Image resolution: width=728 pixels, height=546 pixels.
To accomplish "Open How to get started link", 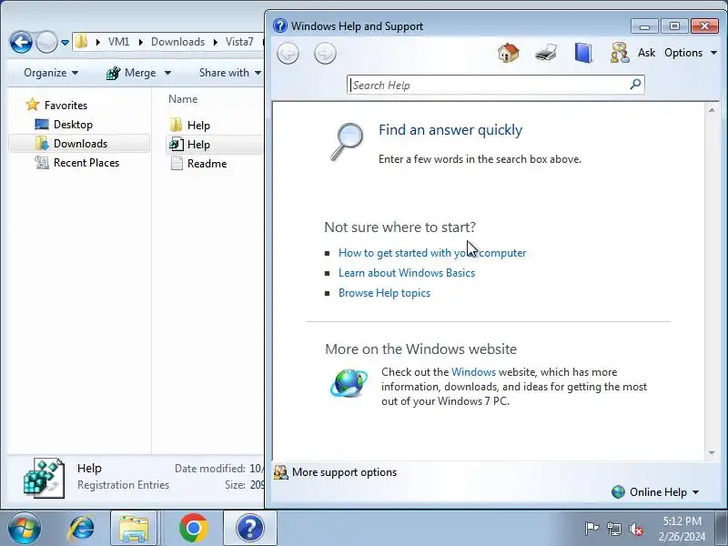I will point(431,253).
